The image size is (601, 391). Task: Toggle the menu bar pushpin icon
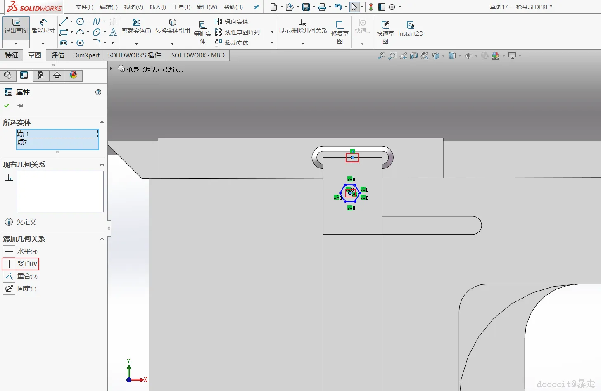[x=256, y=7]
